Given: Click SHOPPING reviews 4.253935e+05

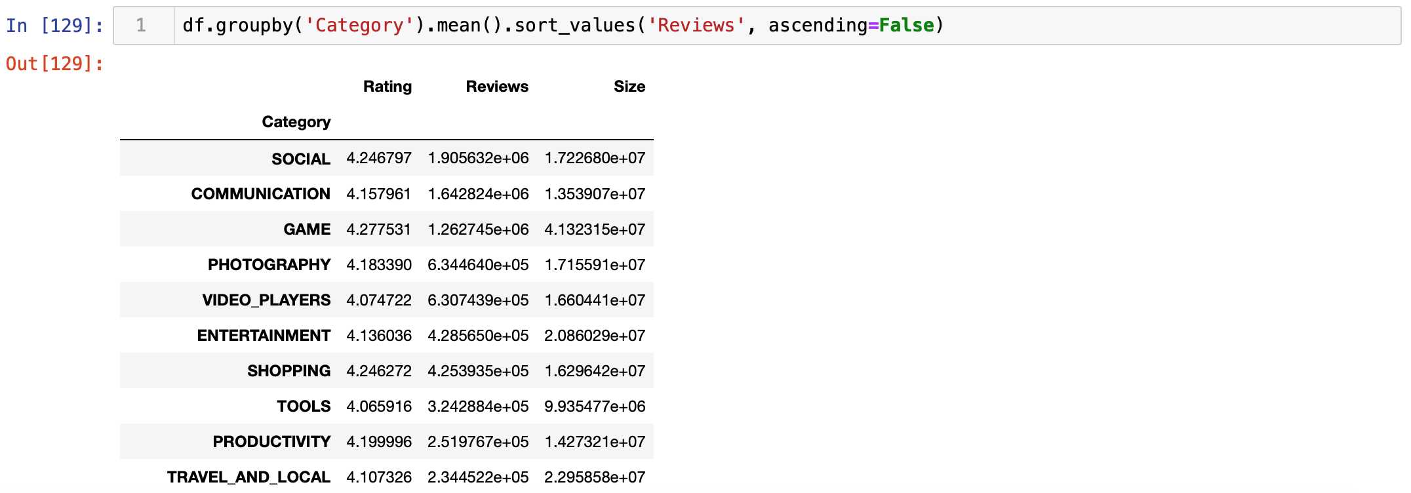Looking at the screenshot, I should pos(478,371).
